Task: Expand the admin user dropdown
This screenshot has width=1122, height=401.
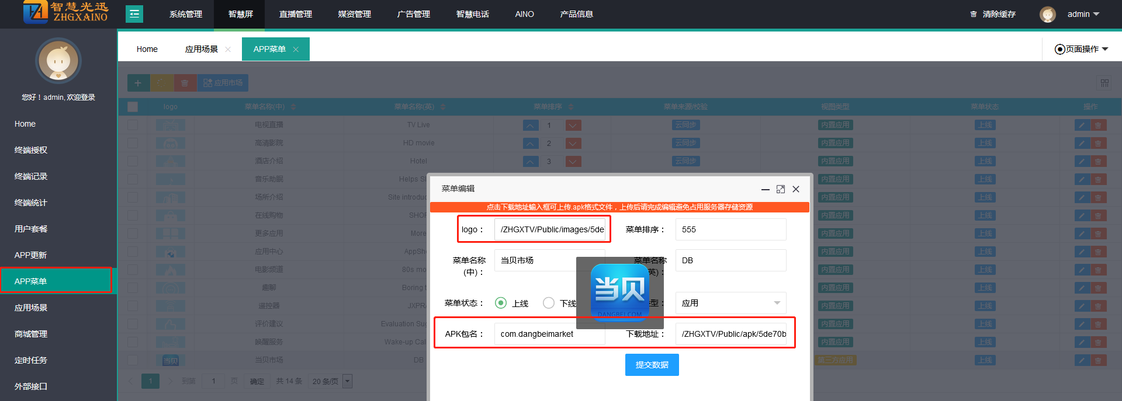Action: click(1083, 14)
